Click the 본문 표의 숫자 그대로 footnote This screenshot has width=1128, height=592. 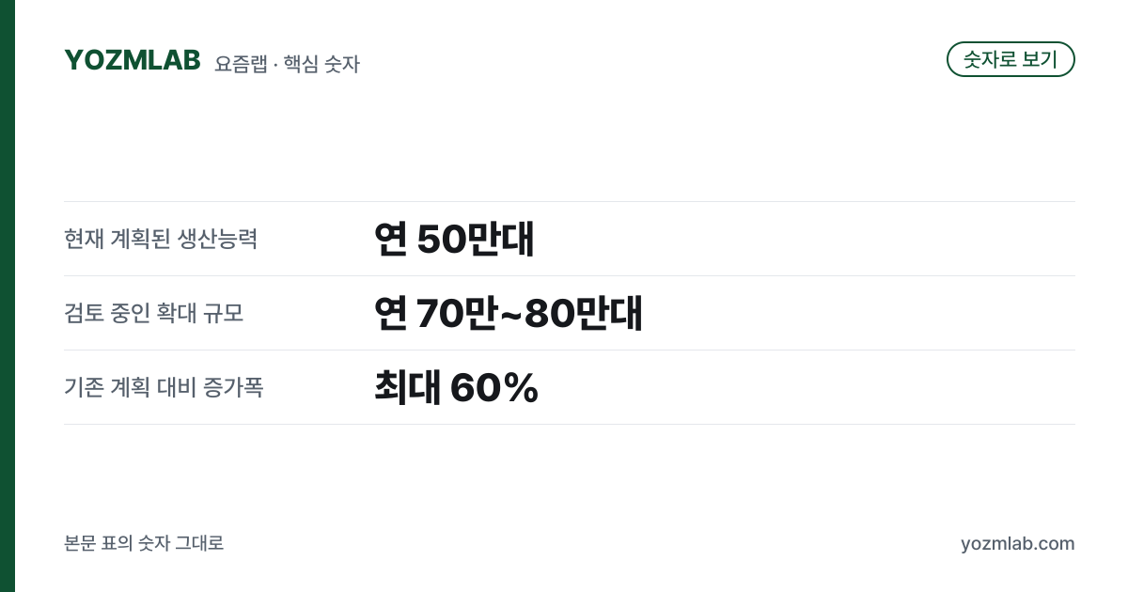point(144,543)
